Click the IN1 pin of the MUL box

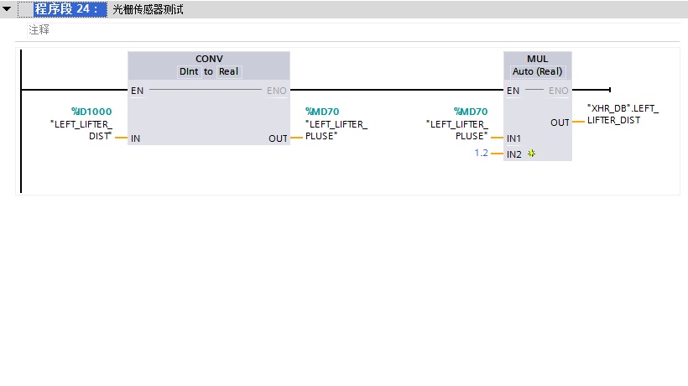513,138
